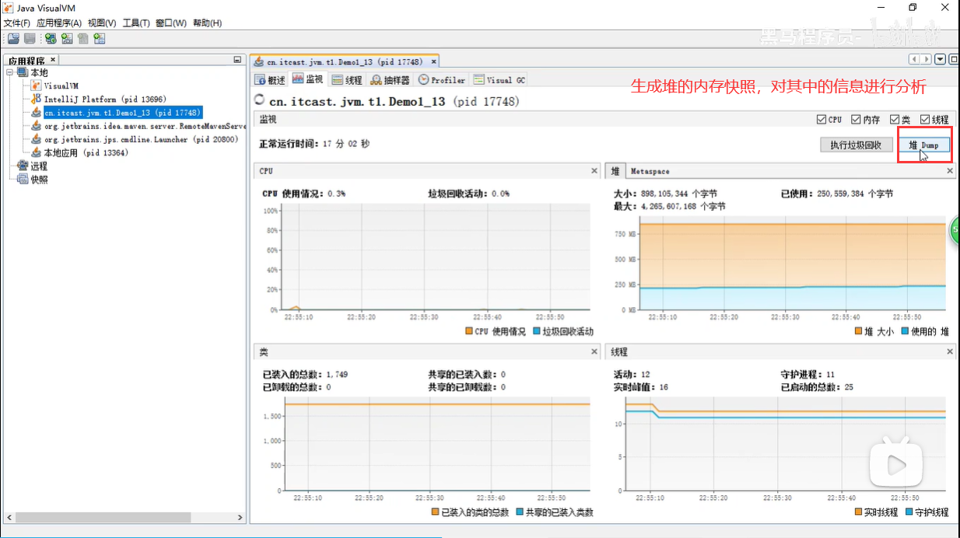
Task: Click the second toolbar icon, Save snapshot
Action: tap(30, 38)
